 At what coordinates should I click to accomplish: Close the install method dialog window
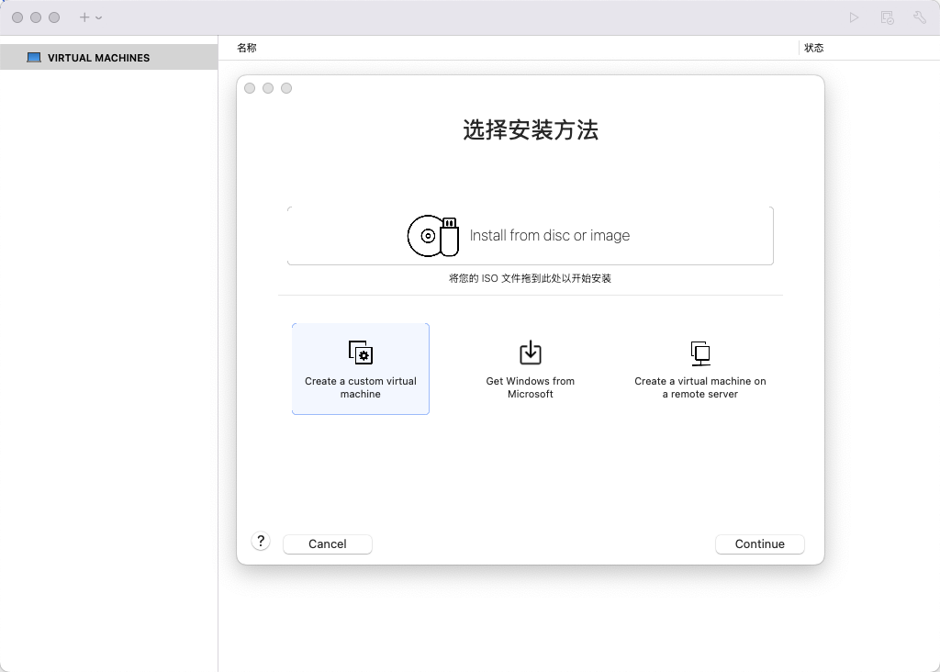250,88
